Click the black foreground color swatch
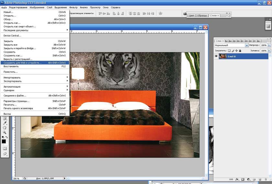Viewport: 272px width, 184px height. coord(4,141)
